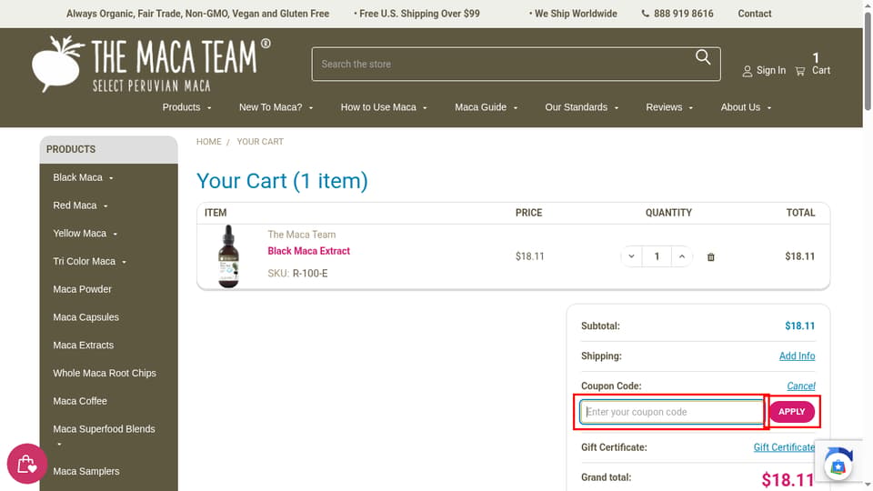The height and width of the screenshot is (491, 873).
Task: Open the Products dropdown menu
Action: (186, 107)
